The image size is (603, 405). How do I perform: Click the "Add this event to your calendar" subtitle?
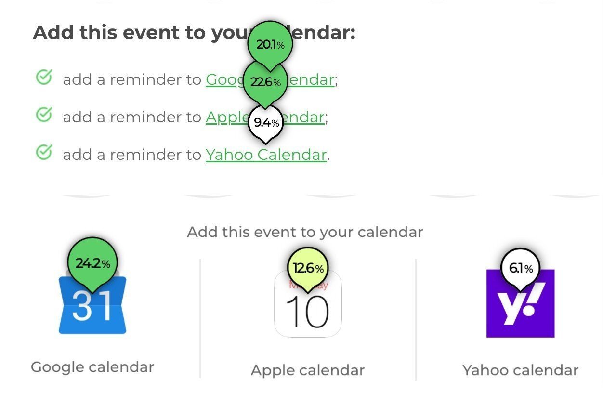click(x=305, y=232)
